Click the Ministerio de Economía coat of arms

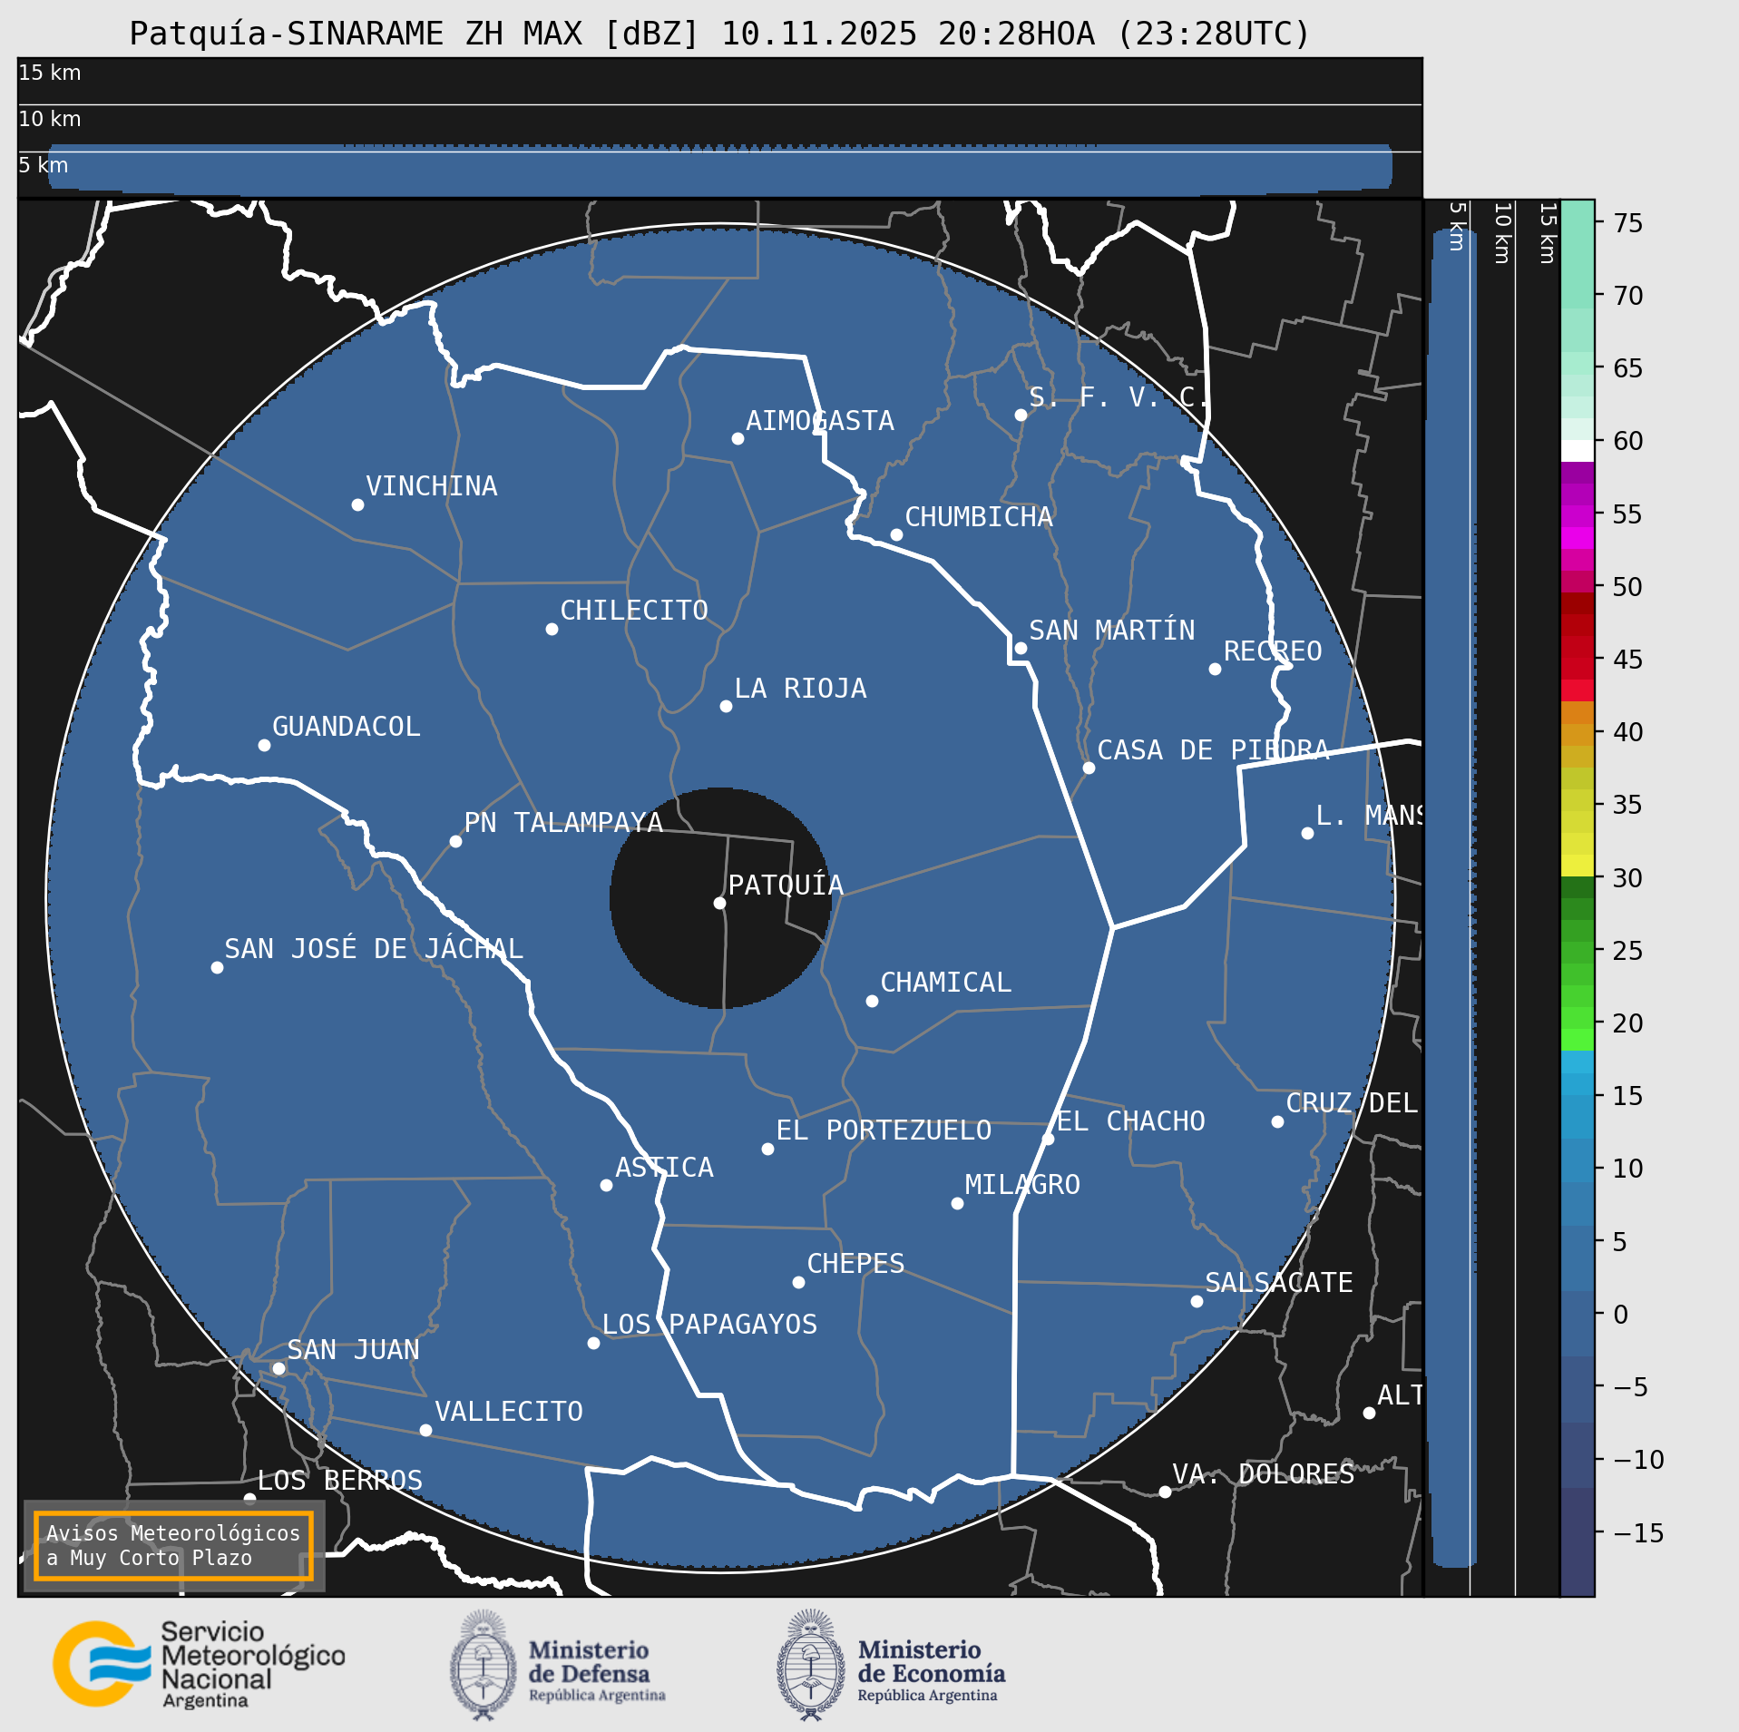[x=811, y=1665]
